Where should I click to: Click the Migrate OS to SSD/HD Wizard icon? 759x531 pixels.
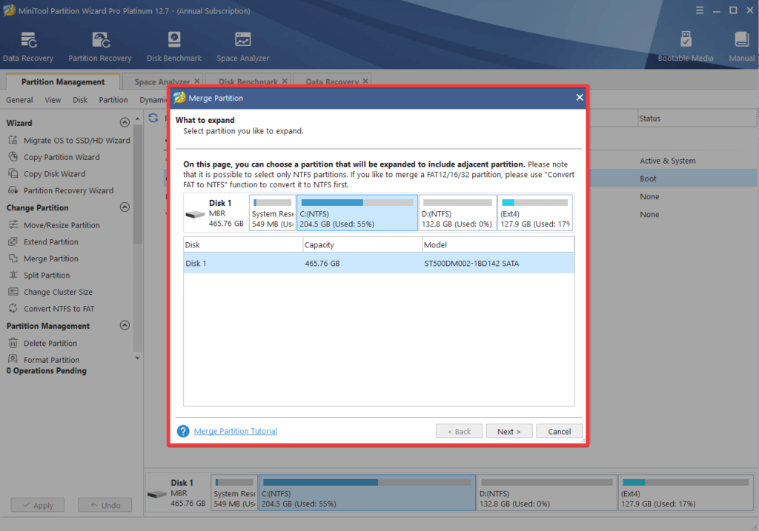click(x=13, y=140)
